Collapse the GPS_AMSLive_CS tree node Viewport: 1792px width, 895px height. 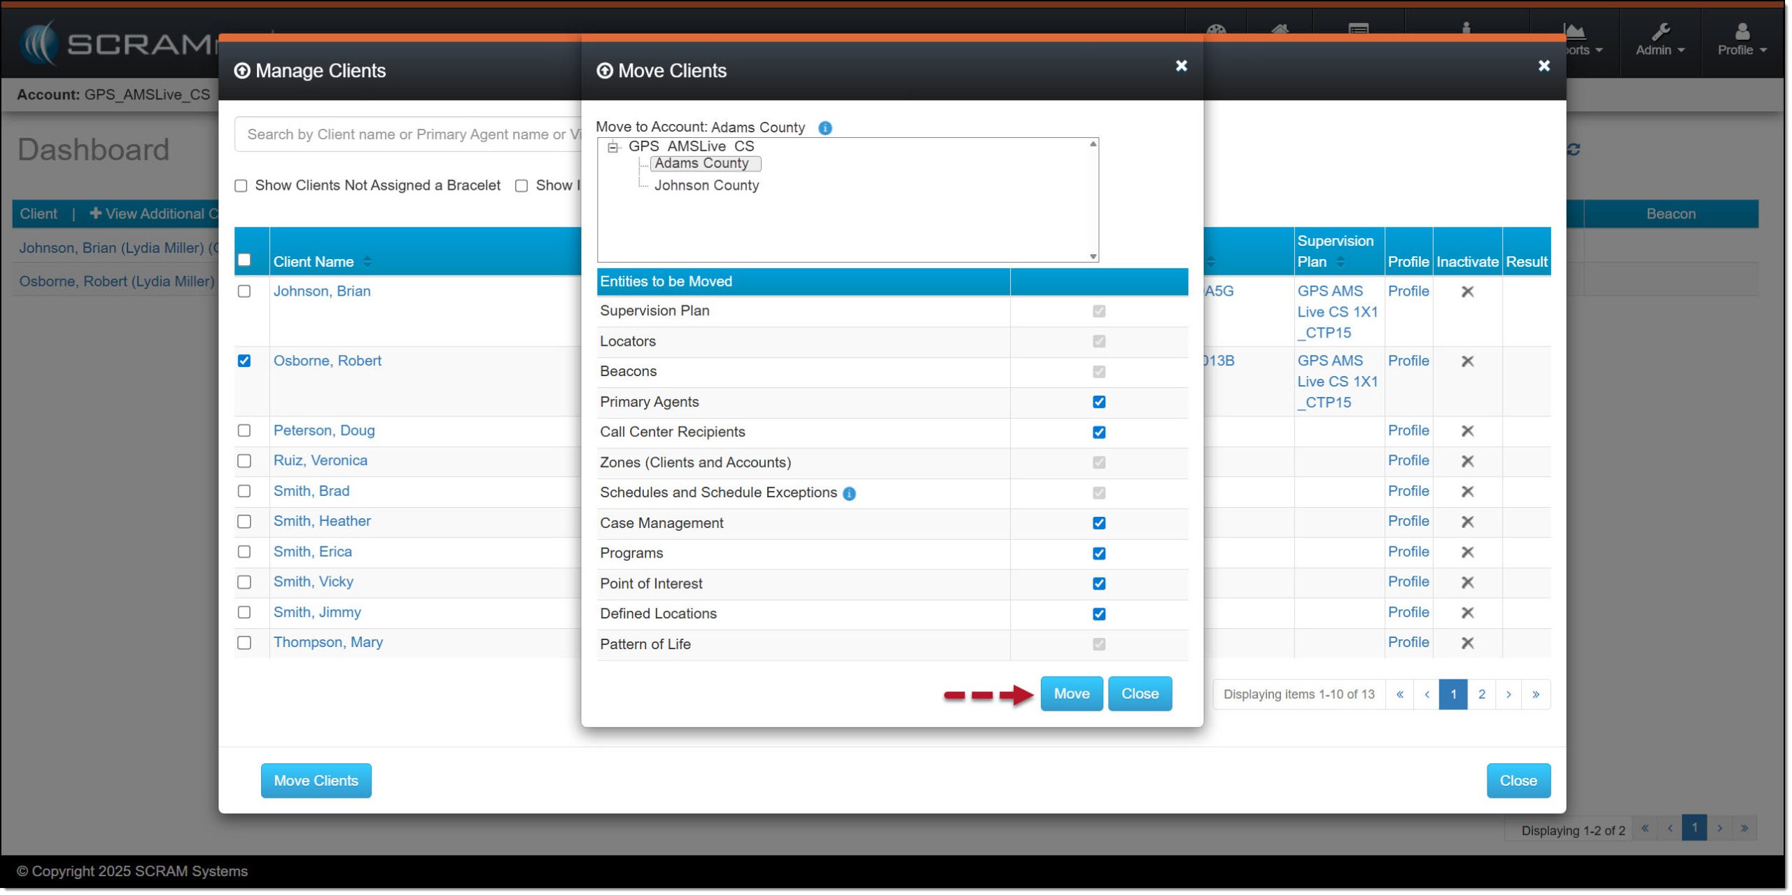[x=613, y=147]
